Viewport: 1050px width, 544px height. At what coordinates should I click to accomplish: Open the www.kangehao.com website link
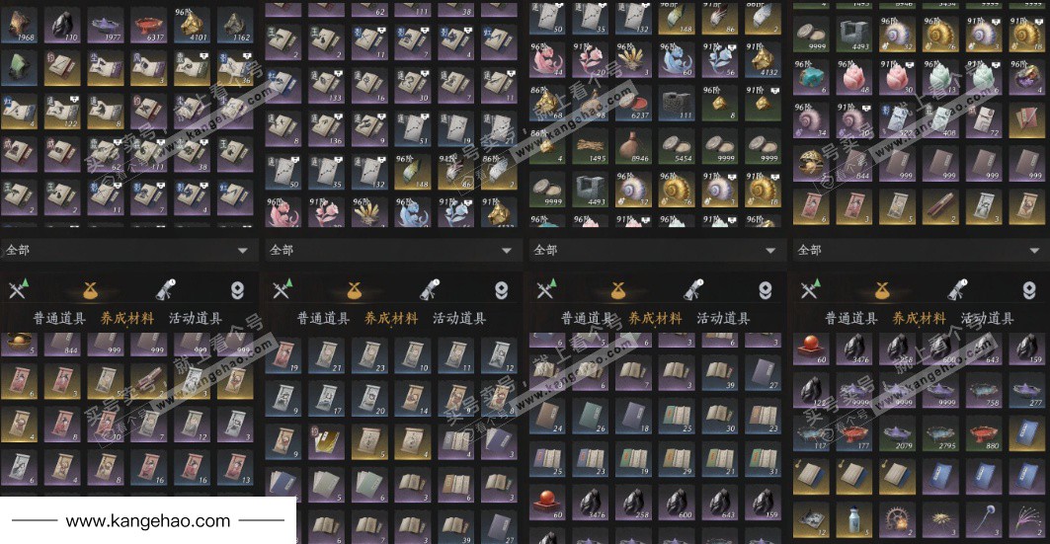148,520
